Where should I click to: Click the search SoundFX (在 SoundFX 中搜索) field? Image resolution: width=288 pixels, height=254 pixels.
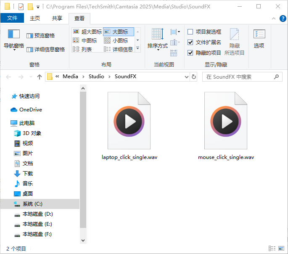click(242, 77)
